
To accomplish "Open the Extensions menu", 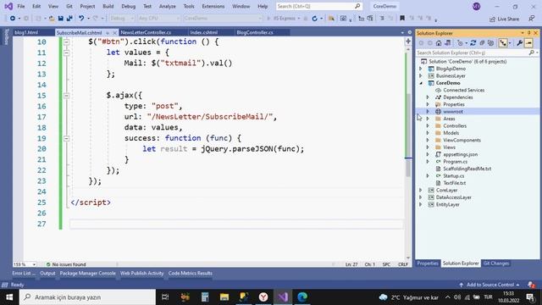I will tap(213, 6).
